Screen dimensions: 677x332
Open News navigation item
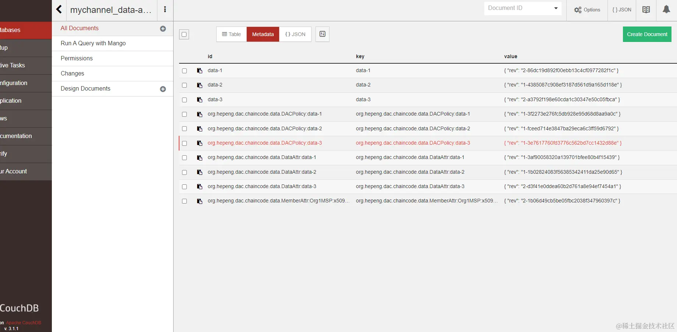[x=26, y=119]
